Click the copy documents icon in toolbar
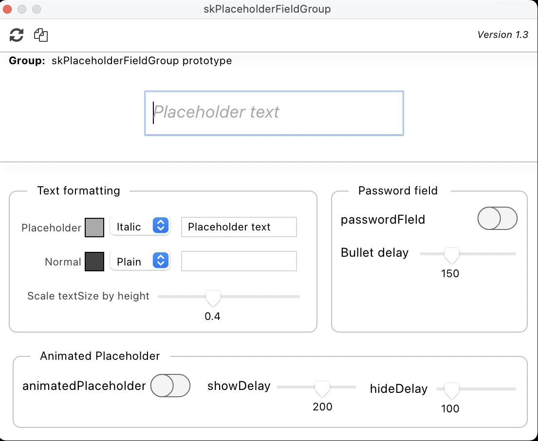 coord(41,35)
